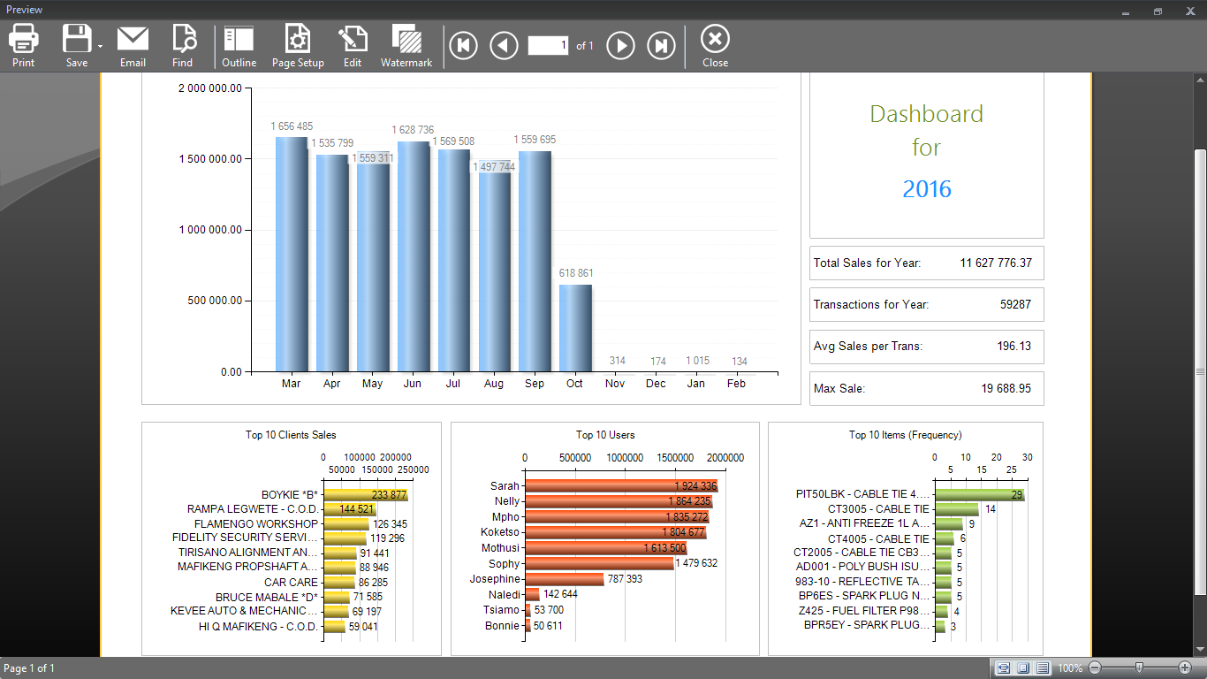Jump to the last page

coord(661,45)
